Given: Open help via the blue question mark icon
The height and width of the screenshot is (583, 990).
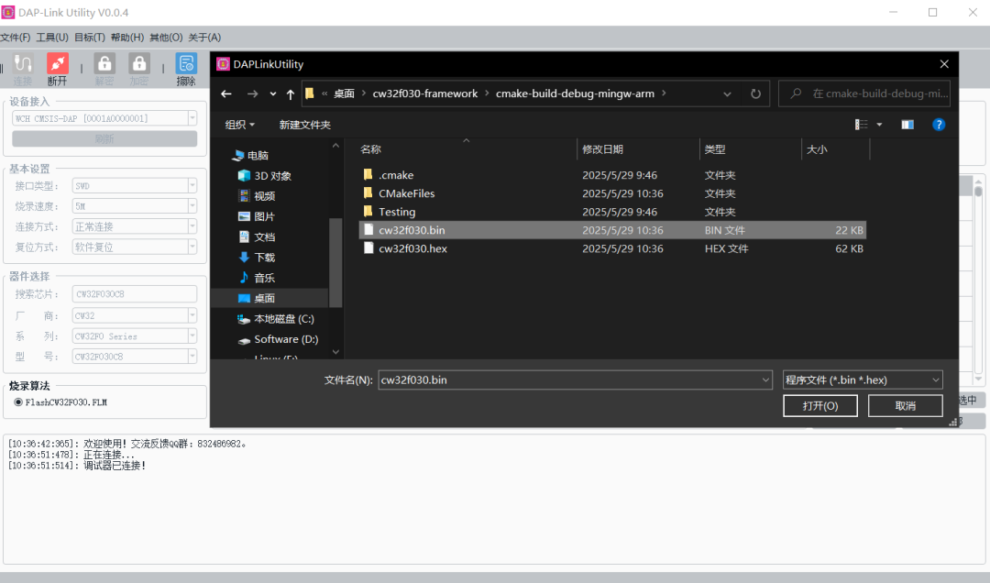Looking at the screenshot, I should pyautogui.click(x=938, y=124).
